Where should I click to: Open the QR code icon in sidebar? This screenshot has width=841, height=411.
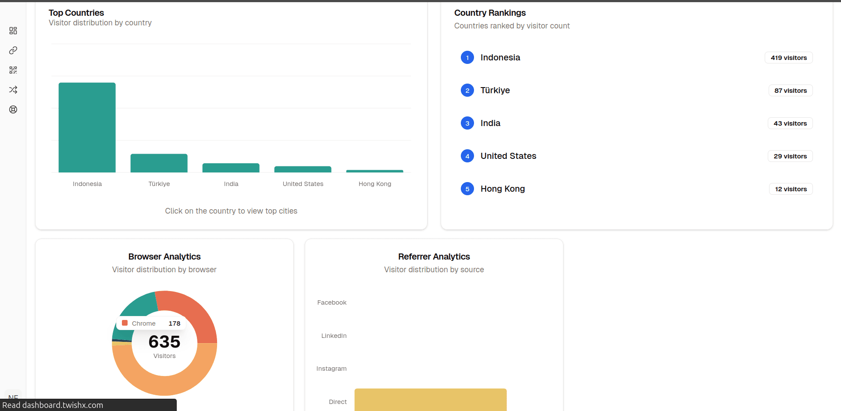click(13, 70)
